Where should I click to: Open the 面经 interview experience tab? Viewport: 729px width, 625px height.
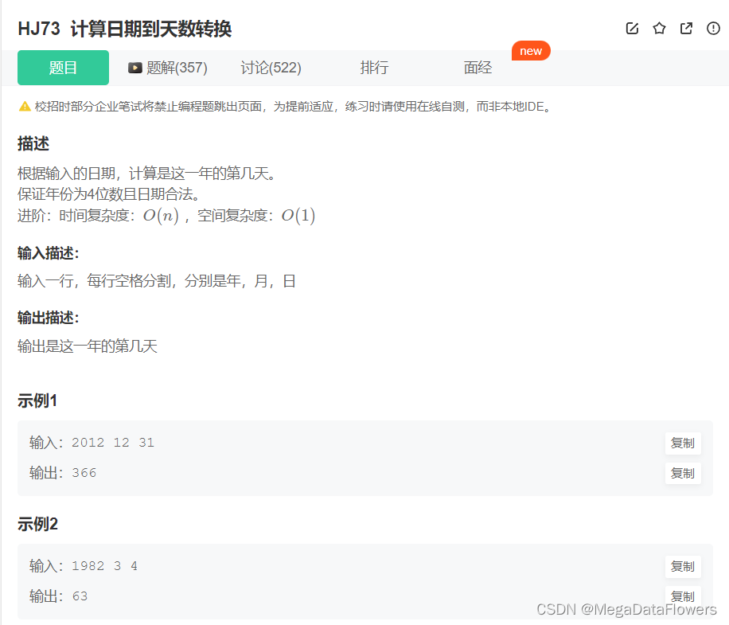point(477,68)
